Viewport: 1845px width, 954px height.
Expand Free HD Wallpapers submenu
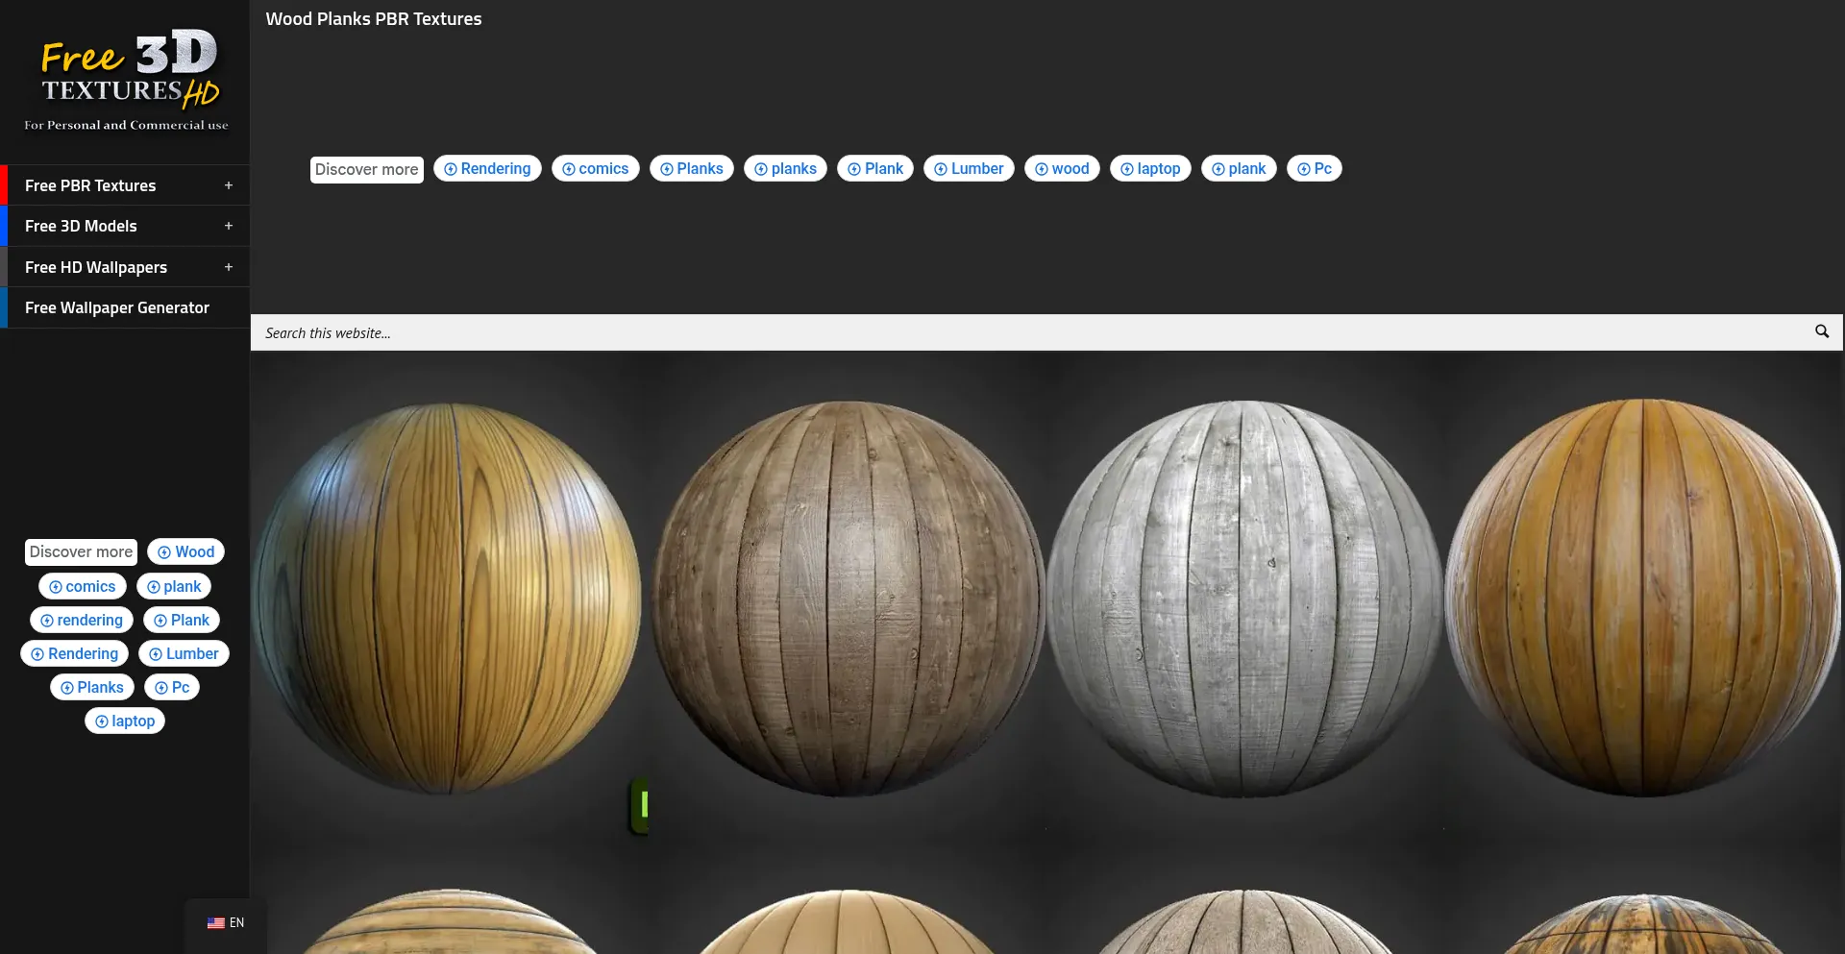tap(229, 267)
